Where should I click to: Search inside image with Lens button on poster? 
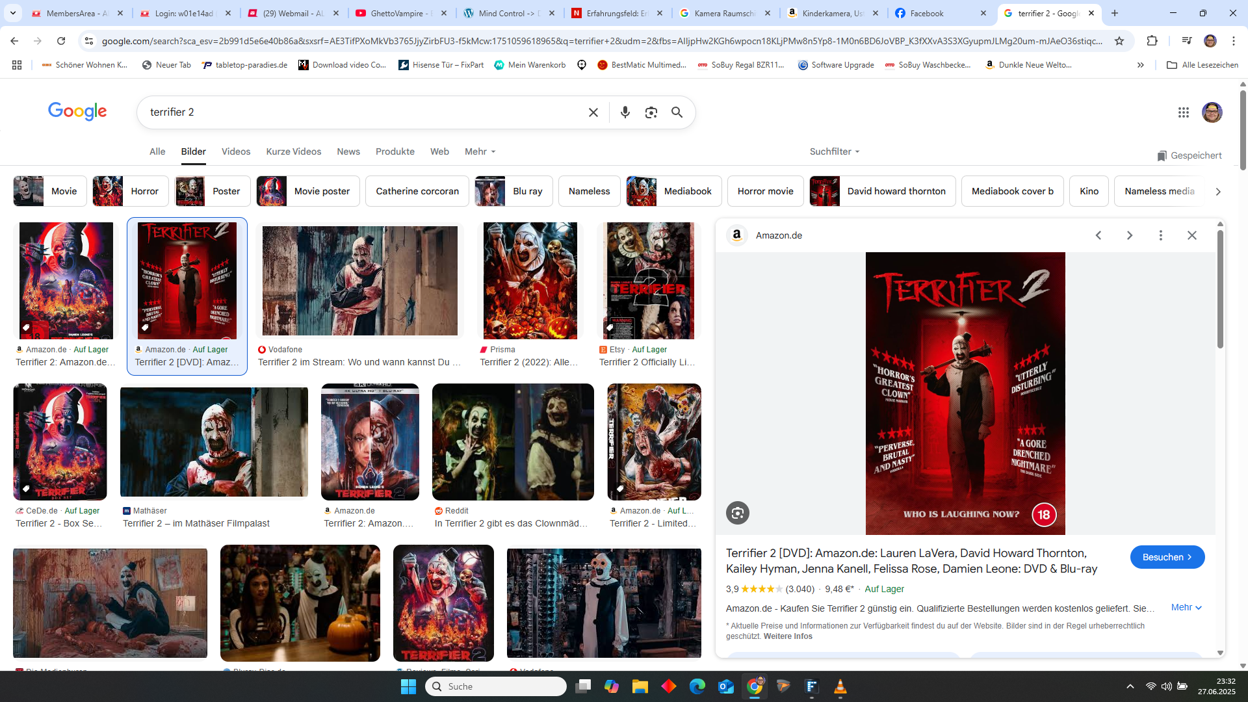[x=738, y=513]
